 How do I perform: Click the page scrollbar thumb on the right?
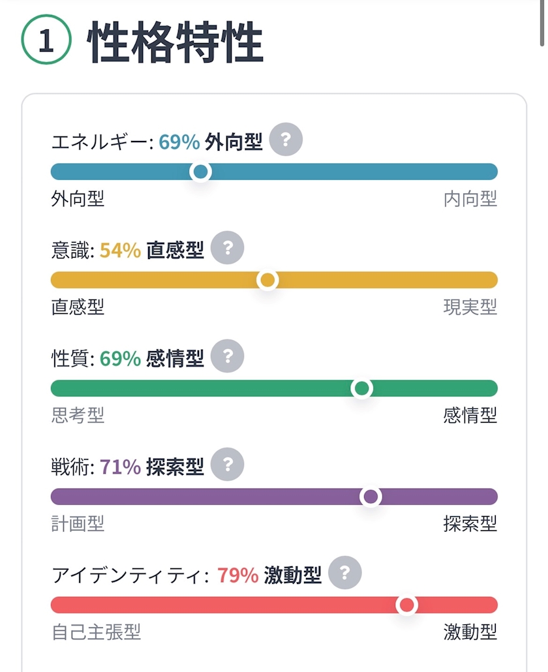[x=542, y=22]
